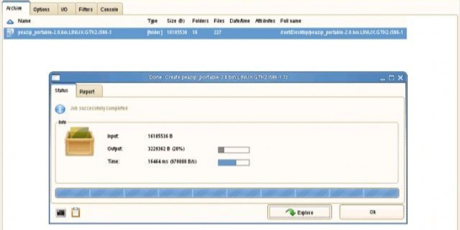Click the clipboard icon in the dialog
This screenshot has height=230, width=460.
(x=75, y=213)
